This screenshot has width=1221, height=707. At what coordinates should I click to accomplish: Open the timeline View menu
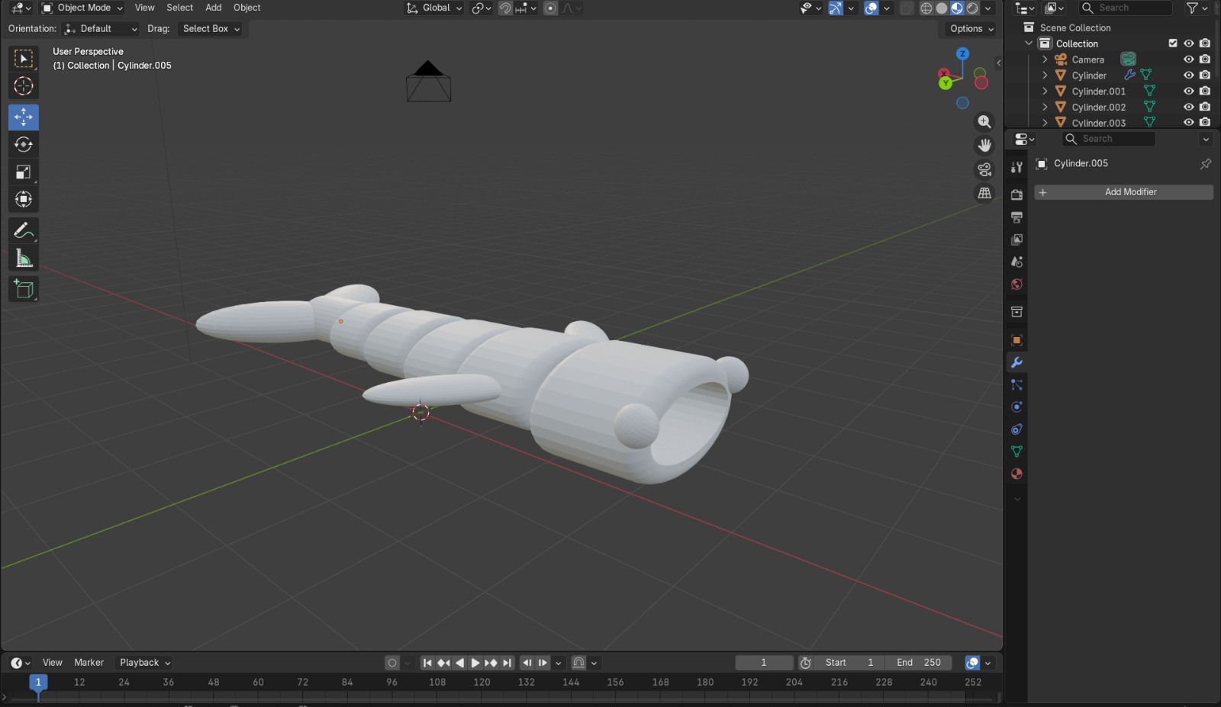[53, 663]
